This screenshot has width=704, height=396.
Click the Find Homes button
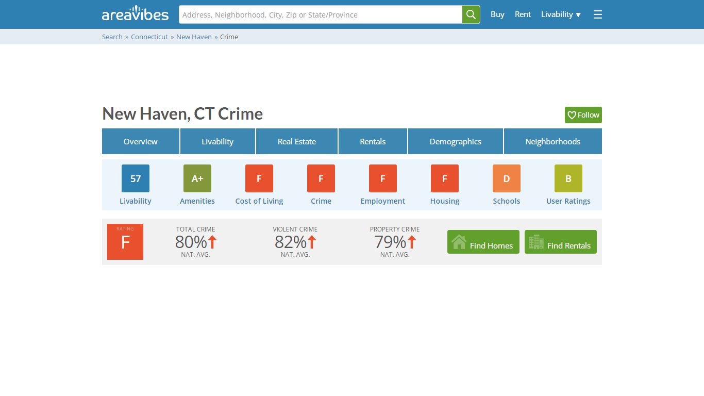click(x=483, y=242)
